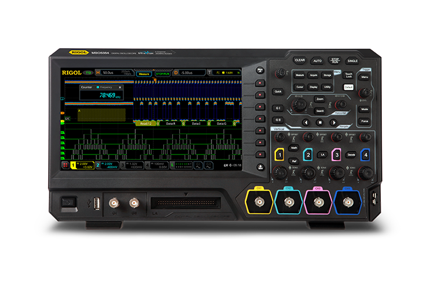Select the Data:R decode packet

click(x=170, y=123)
